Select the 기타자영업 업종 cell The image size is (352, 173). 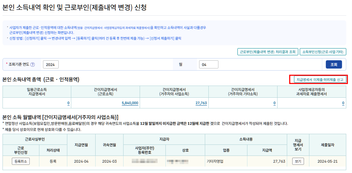(226, 161)
